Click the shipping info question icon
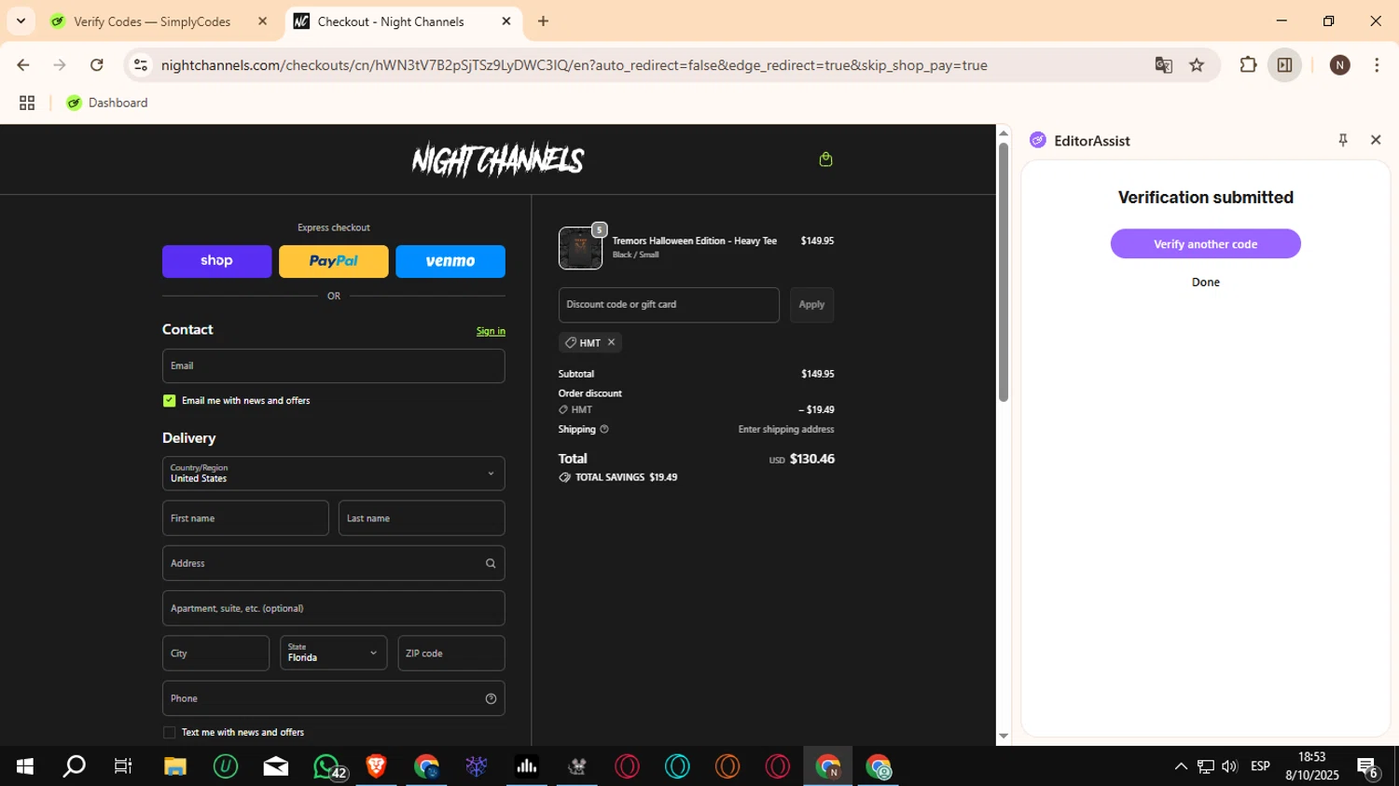The height and width of the screenshot is (786, 1399). click(604, 429)
